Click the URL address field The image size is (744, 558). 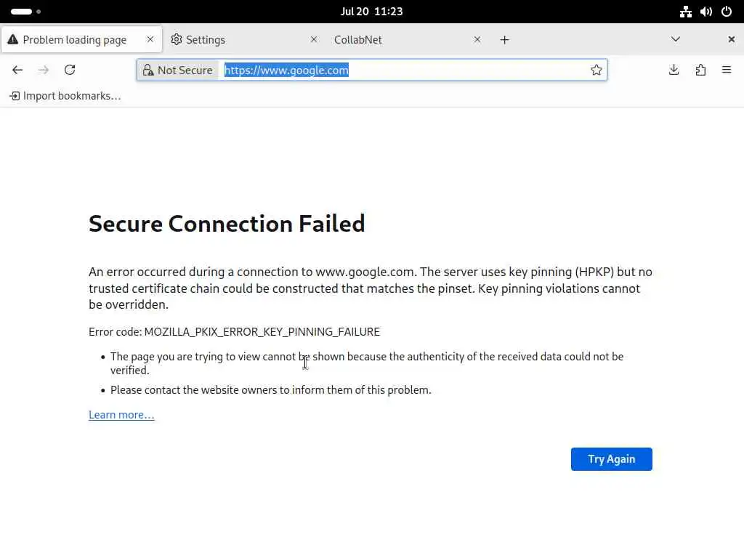pyautogui.click(x=465, y=70)
